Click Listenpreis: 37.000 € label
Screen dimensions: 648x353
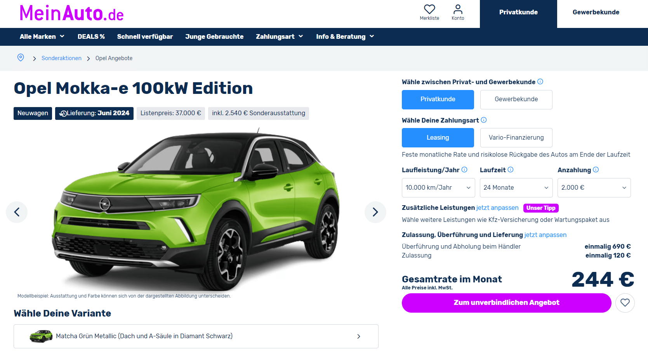(x=171, y=113)
